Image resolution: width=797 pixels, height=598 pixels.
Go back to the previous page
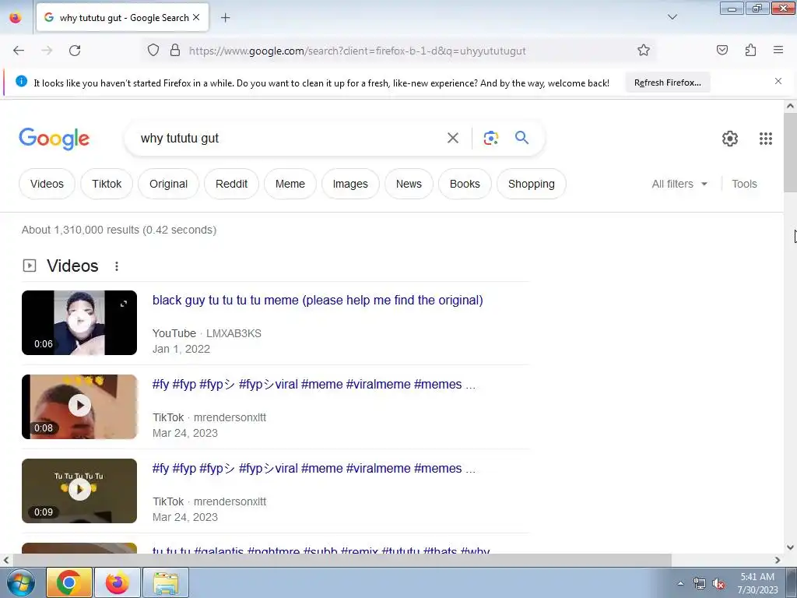click(19, 51)
